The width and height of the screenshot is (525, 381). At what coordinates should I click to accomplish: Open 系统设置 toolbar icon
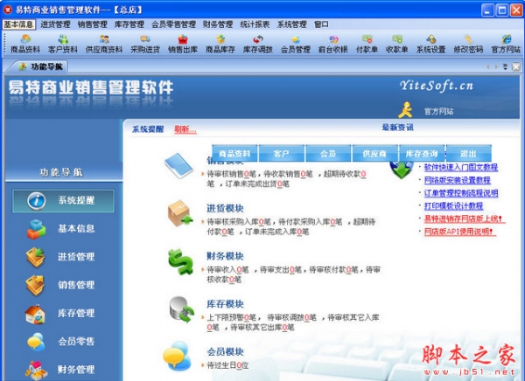pos(430,45)
